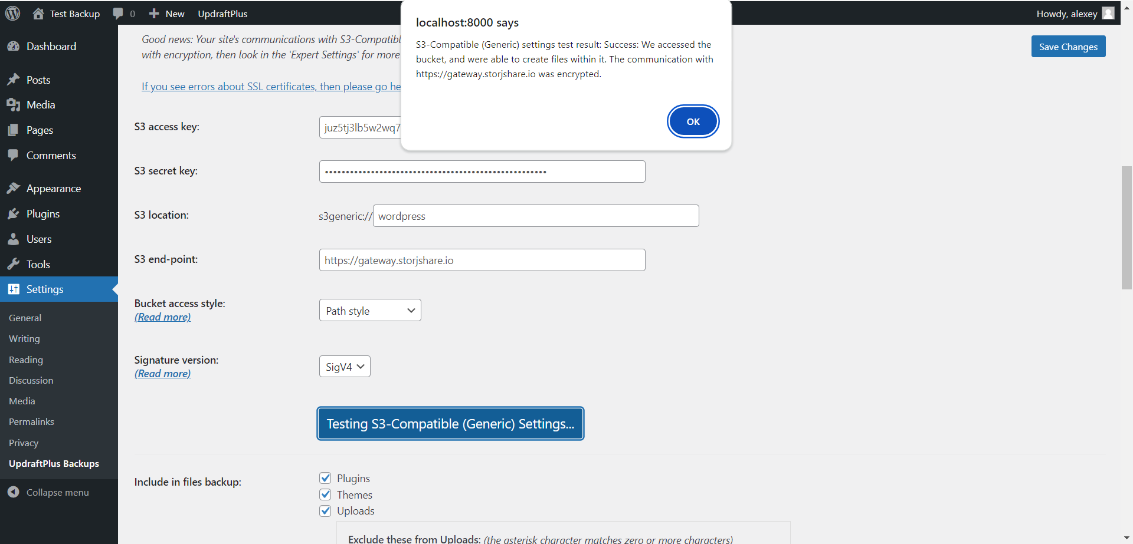Screen dimensions: 1133x544
Task: Click the Plugins plug icon
Action: (14, 214)
